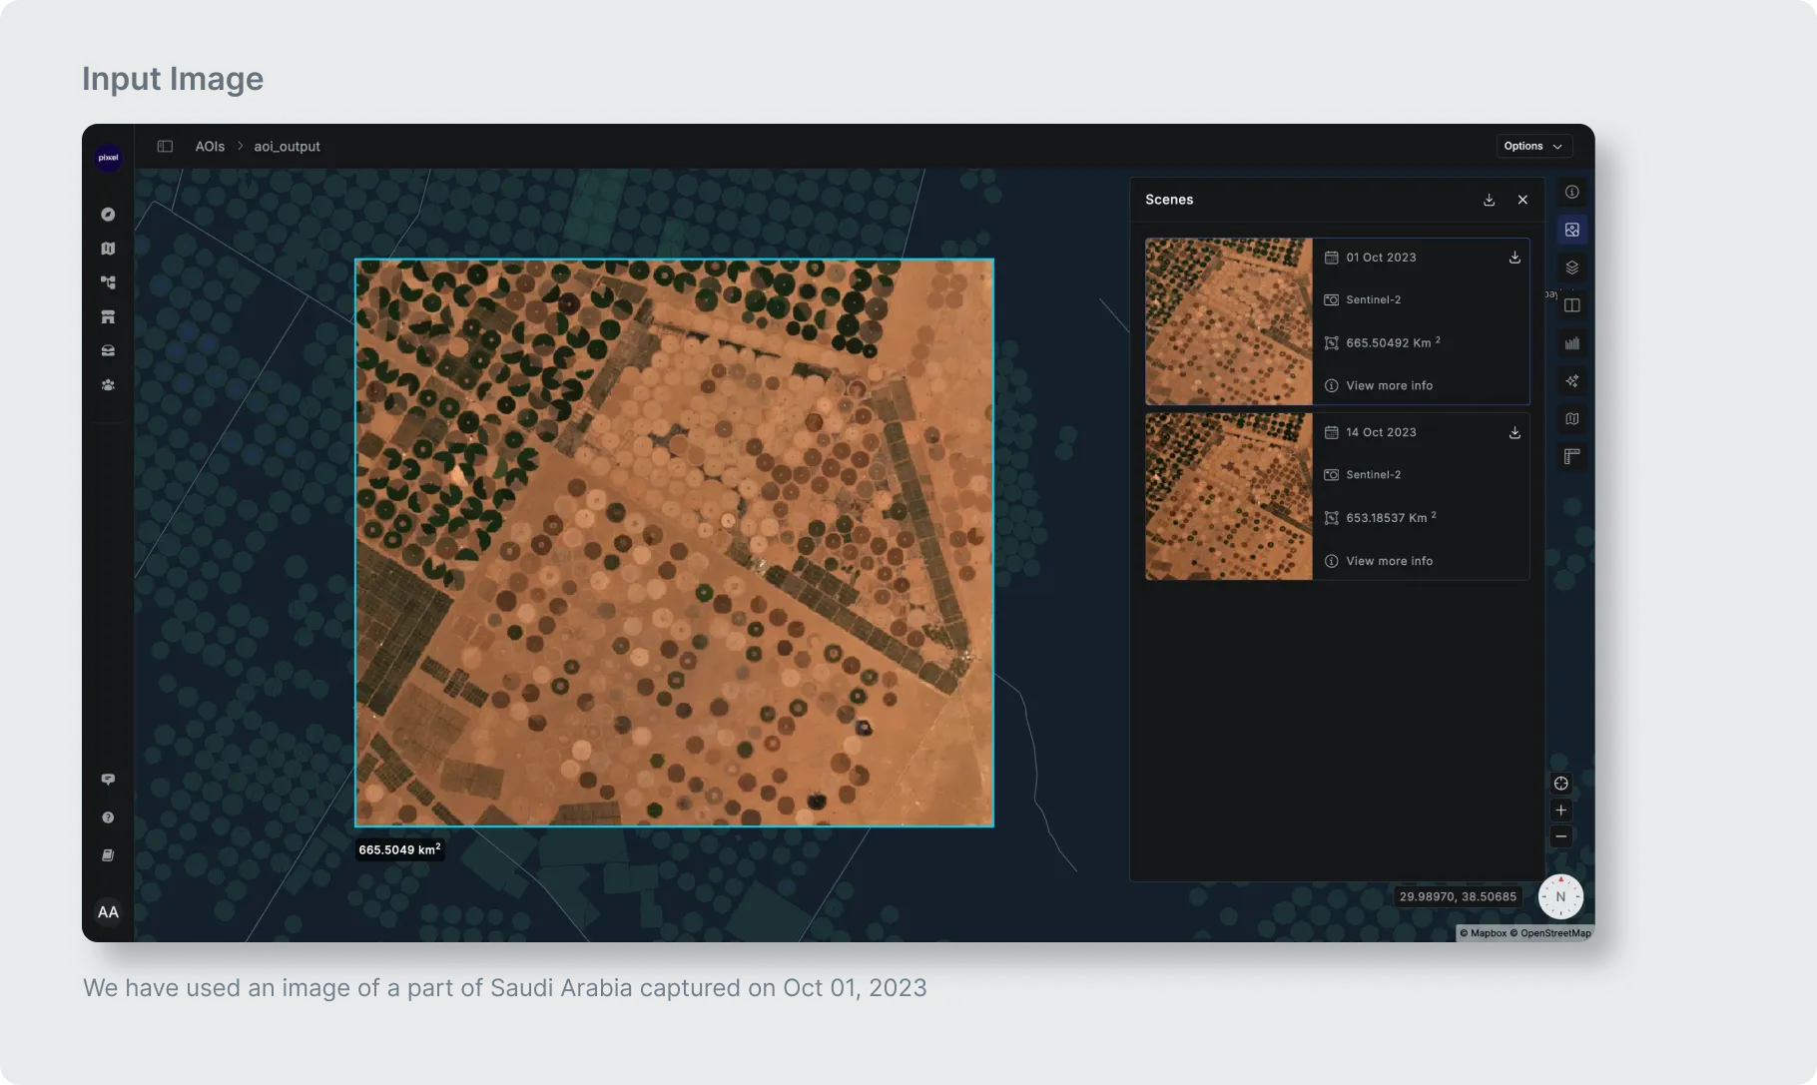The height and width of the screenshot is (1085, 1817).
Task: Click Sentinel-2 label of first scene
Action: pos(1373,299)
